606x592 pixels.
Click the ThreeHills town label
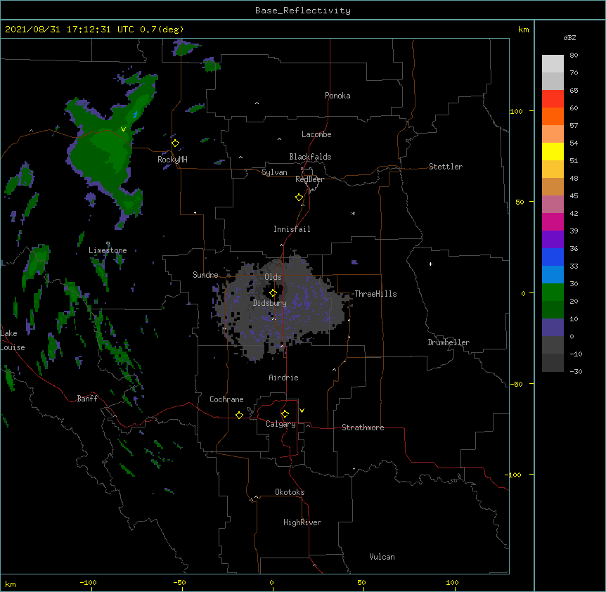(x=375, y=294)
